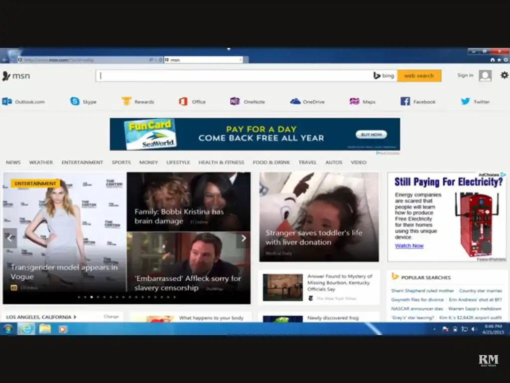The height and width of the screenshot is (383, 510).
Task: Open Outlook.com shortcut icon
Action: point(7,102)
